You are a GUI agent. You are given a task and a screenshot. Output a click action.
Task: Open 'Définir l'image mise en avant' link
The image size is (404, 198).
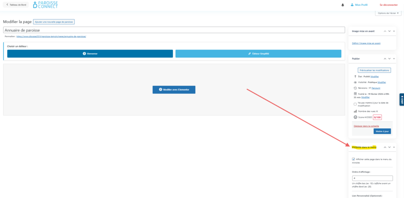[x=366, y=43]
